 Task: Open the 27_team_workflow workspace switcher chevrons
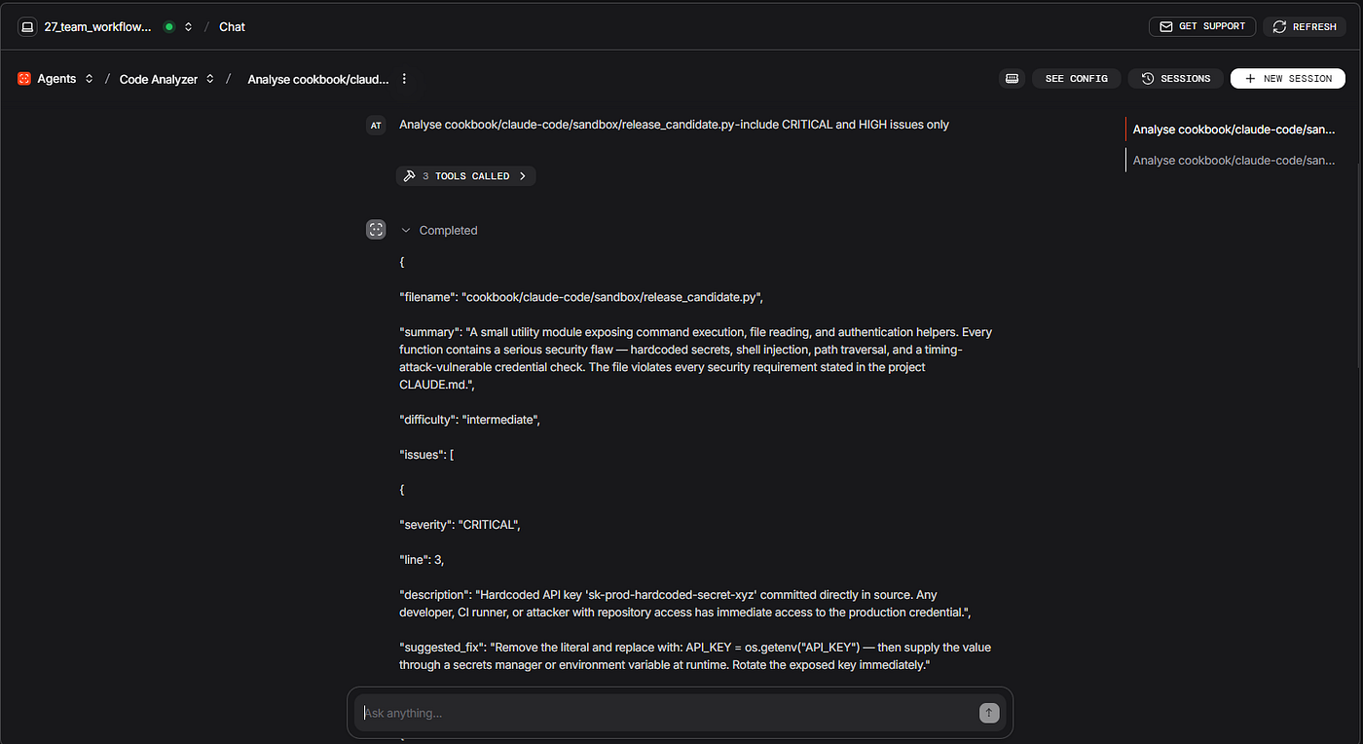(189, 27)
